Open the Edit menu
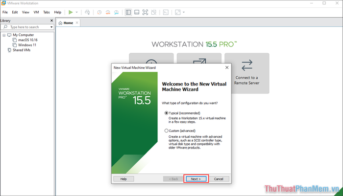Screen dimensions: 343x196 point(15,12)
